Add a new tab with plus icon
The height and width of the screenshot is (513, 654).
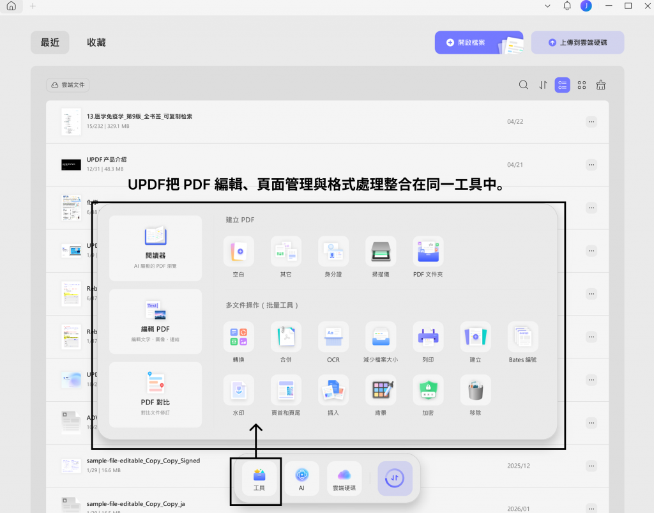[33, 6]
